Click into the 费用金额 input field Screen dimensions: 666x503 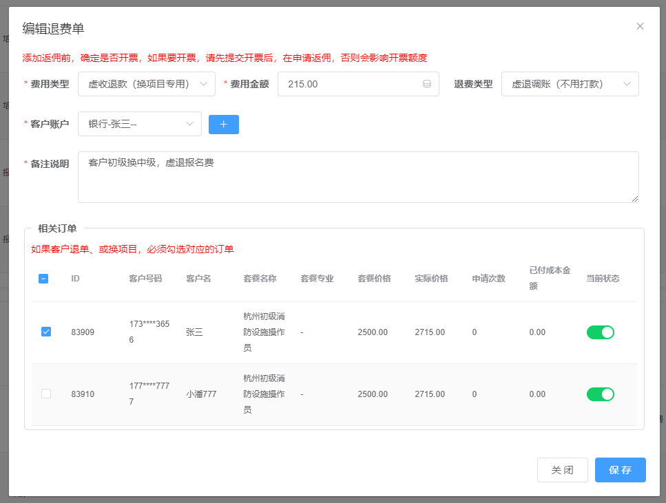(351, 84)
